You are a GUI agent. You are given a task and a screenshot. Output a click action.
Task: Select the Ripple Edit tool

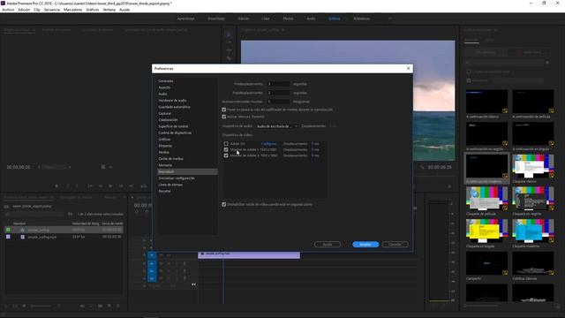229,50
